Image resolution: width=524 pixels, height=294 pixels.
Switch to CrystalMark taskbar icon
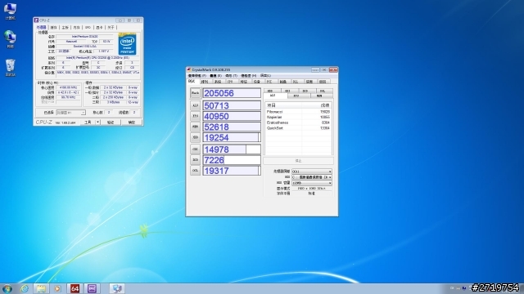pyautogui.click(x=116, y=288)
